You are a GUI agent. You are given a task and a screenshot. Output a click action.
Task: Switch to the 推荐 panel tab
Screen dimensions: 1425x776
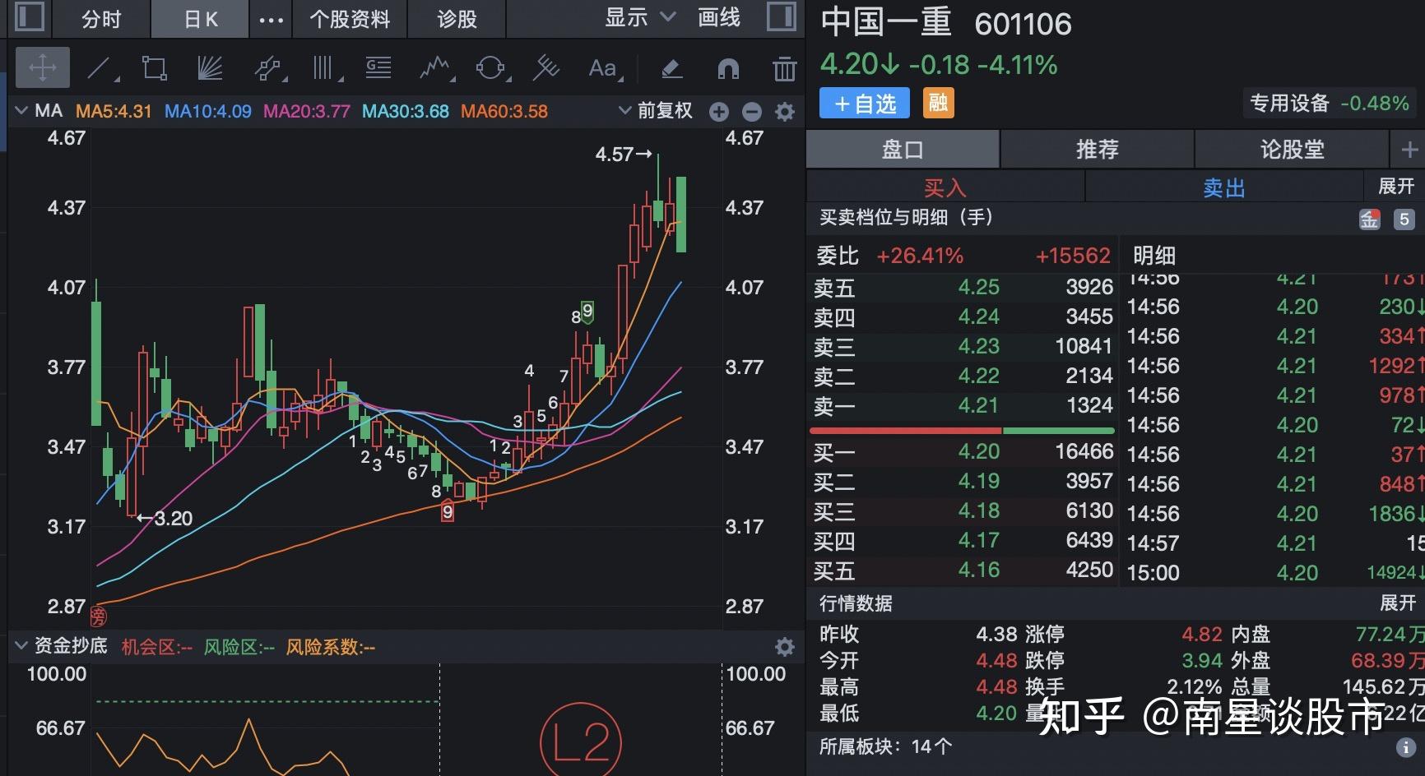(x=1097, y=149)
